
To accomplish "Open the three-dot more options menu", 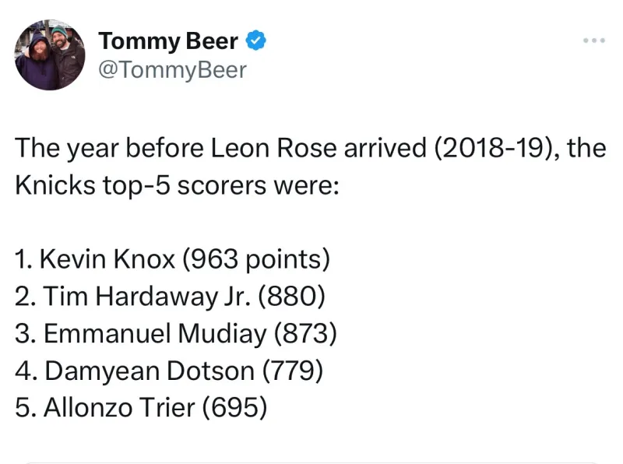I will click(593, 40).
